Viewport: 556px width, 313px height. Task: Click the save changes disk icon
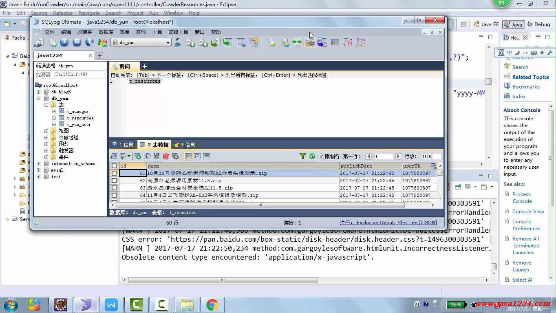[157, 156]
